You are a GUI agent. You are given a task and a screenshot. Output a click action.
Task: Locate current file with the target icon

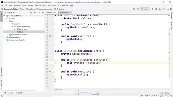(31, 13)
